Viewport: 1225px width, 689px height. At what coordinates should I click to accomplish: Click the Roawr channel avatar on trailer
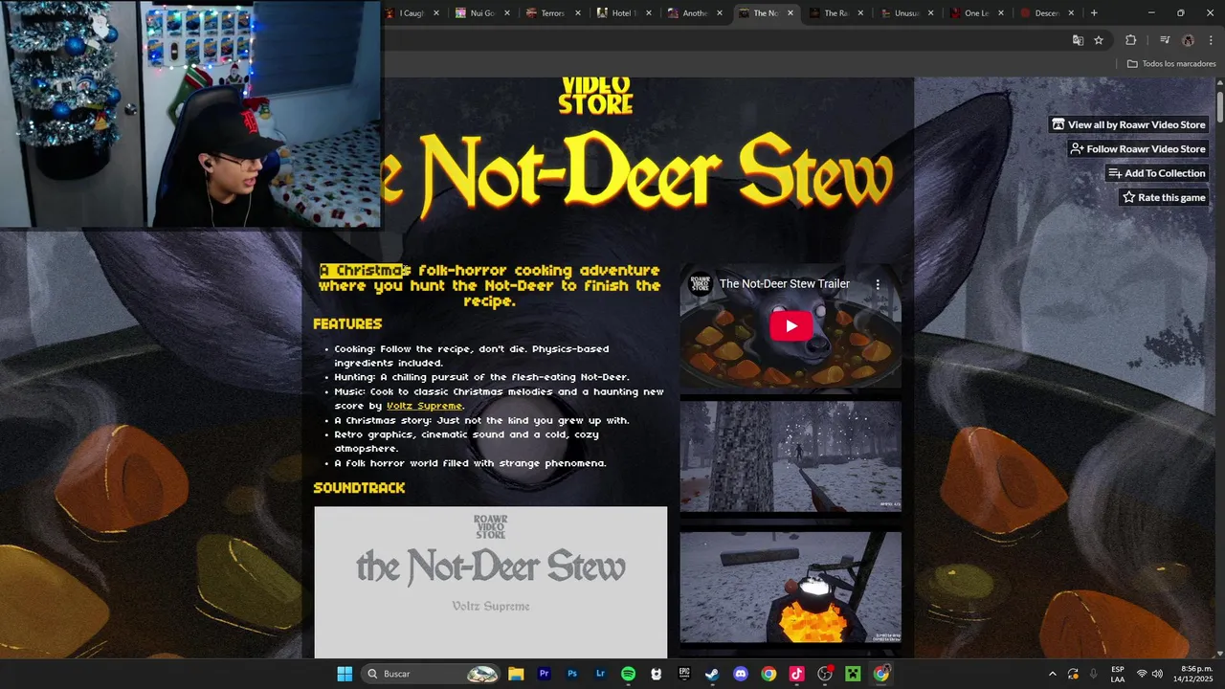click(702, 284)
